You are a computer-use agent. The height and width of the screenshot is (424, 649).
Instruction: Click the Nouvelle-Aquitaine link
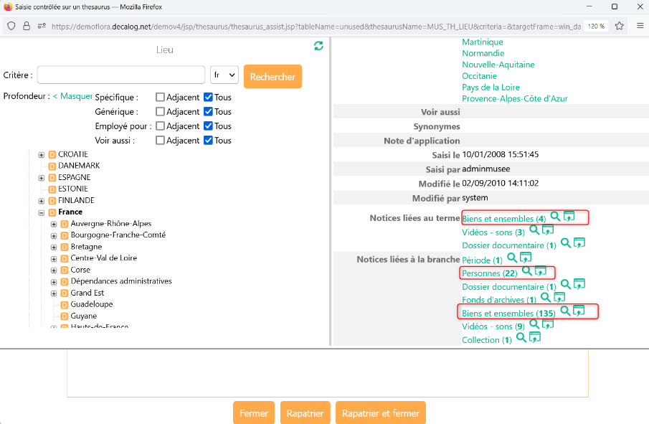498,65
